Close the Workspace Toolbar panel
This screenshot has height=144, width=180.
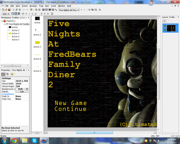[x=28, y=18]
